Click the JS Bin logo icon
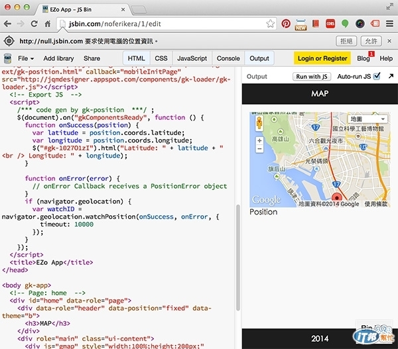 [7, 58]
